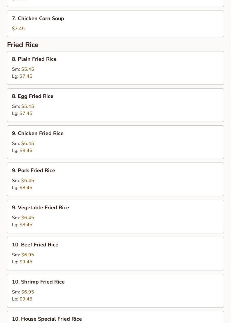Choose small price for Vegetable Fried Rice

(x=27, y=218)
